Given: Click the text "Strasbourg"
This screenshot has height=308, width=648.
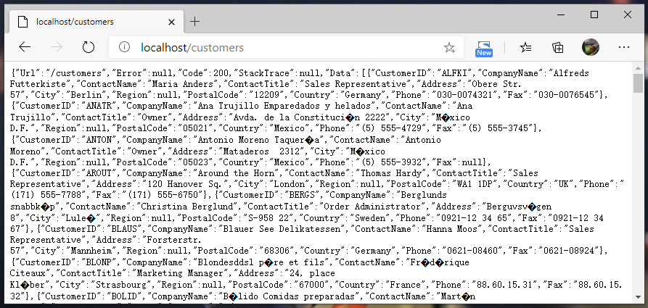Looking at the screenshot, I should 120,285.
